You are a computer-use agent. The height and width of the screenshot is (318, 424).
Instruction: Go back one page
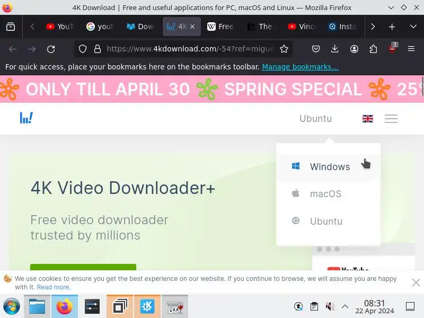[13, 49]
